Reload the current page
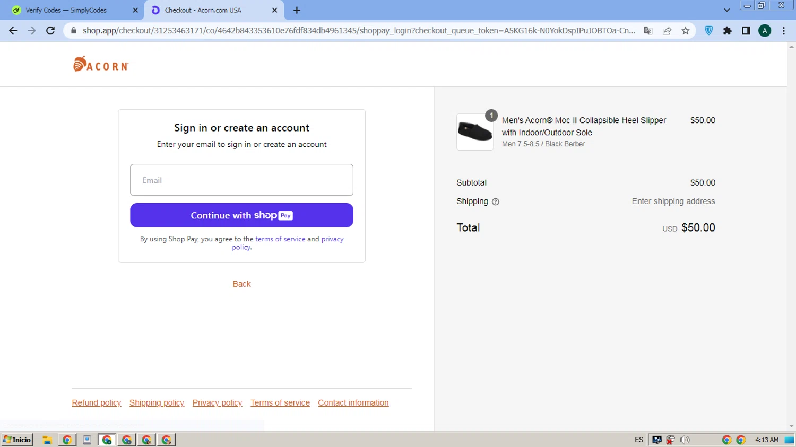The width and height of the screenshot is (796, 447). (50, 31)
